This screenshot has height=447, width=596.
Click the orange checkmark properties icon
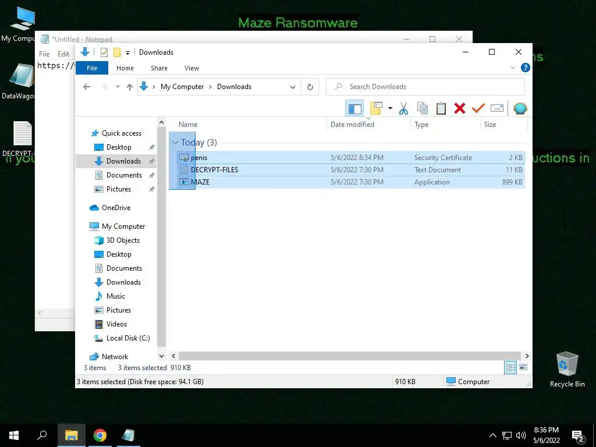point(478,109)
